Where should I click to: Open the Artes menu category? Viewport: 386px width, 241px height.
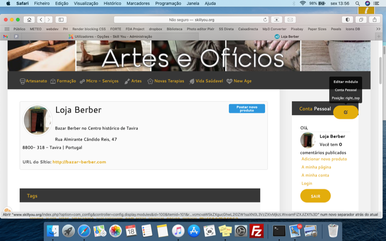(x=133, y=81)
